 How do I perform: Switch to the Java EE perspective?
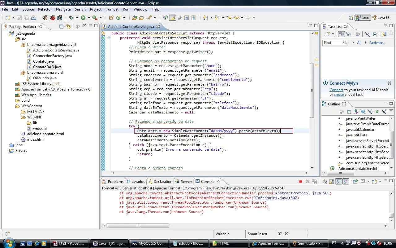(x=381, y=18)
